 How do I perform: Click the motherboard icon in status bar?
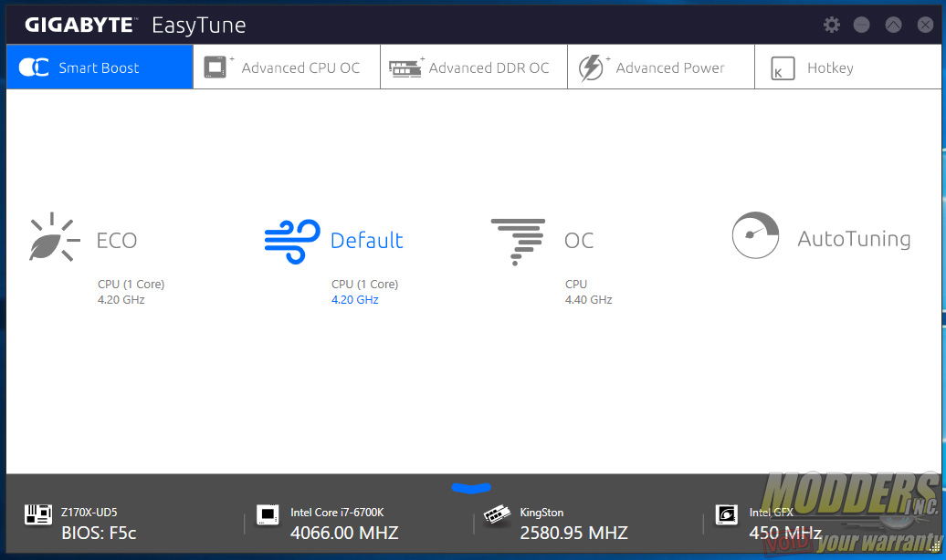pos(38,514)
